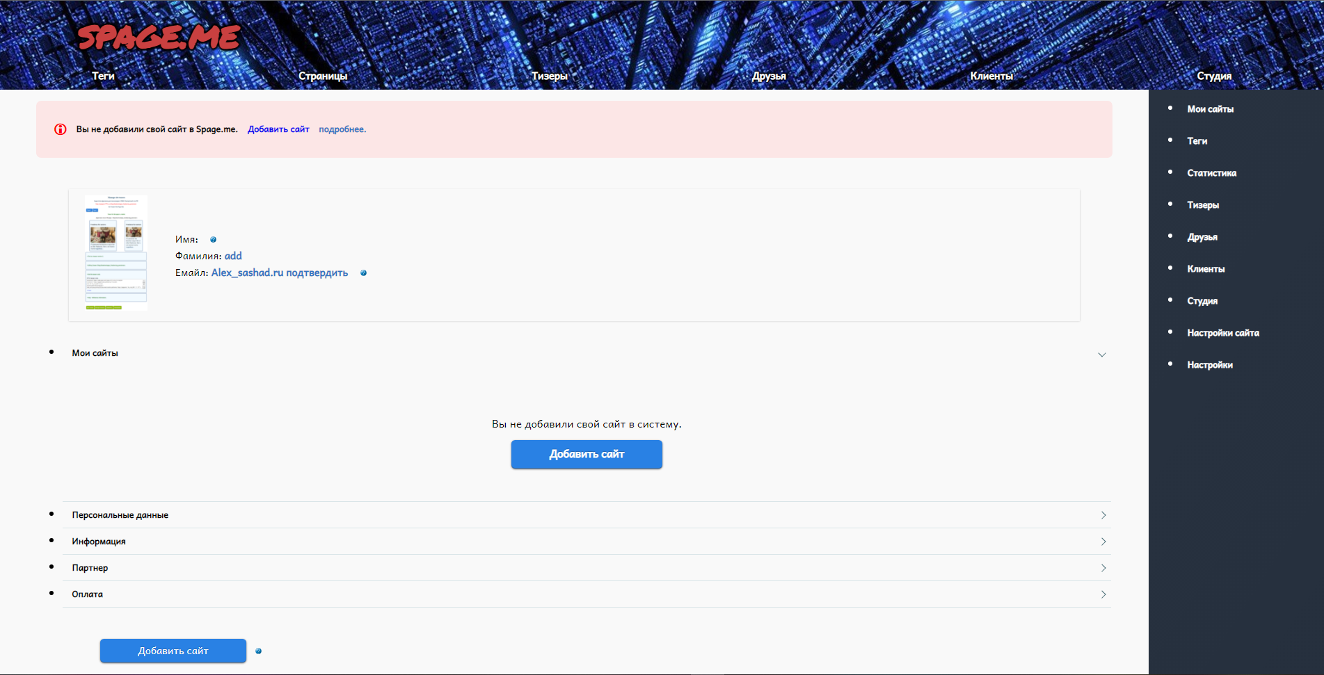Expand the Оплата section chevron
Screen dimensions: 1324x675
click(x=1103, y=594)
